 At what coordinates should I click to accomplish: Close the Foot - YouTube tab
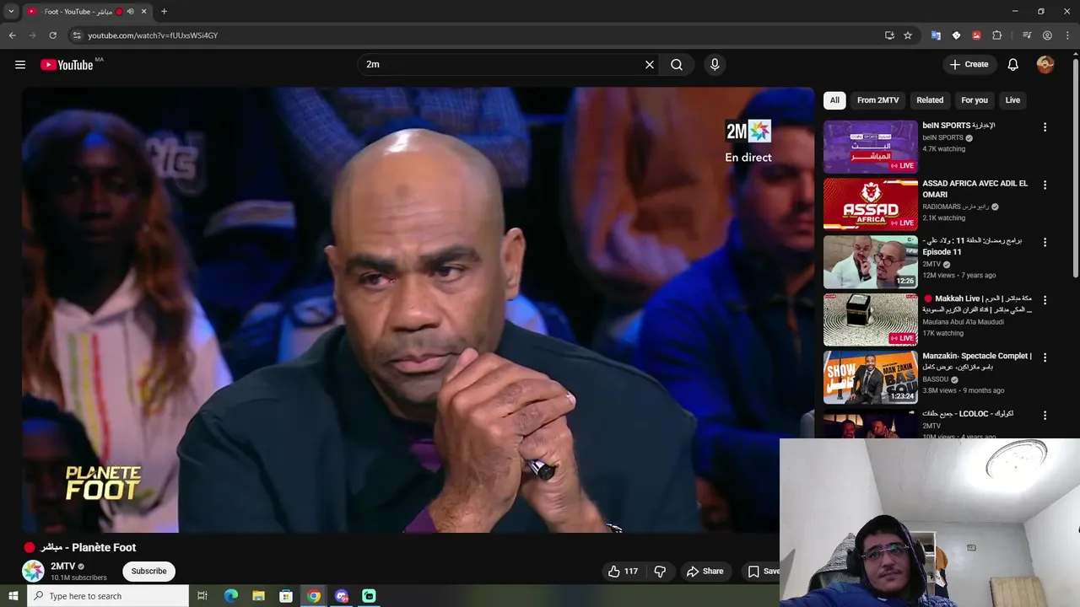point(143,12)
